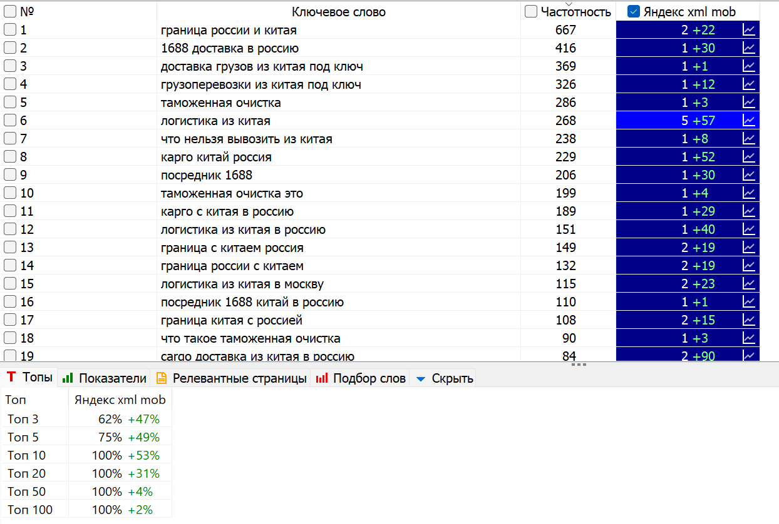
Task: Open position graph for 'таможенная очистка'
Action: pyautogui.click(x=749, y=103)
